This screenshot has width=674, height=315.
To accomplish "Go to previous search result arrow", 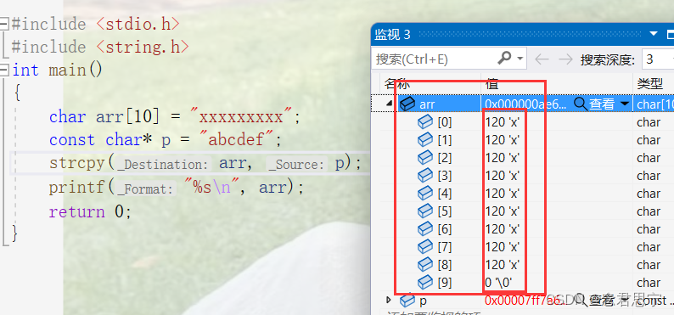I will 542,59.
